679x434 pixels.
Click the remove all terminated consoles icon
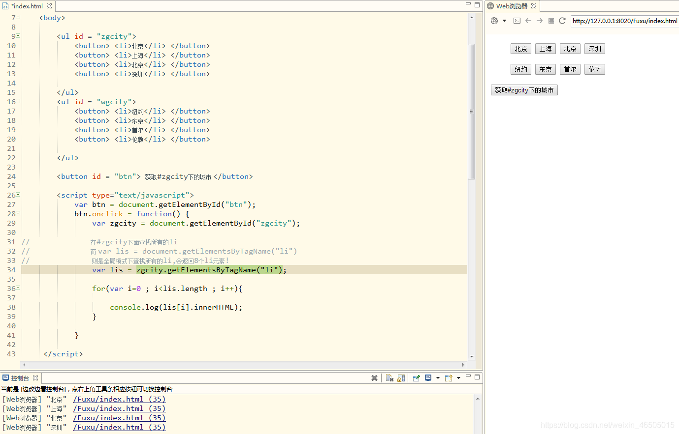click(389, 378)
